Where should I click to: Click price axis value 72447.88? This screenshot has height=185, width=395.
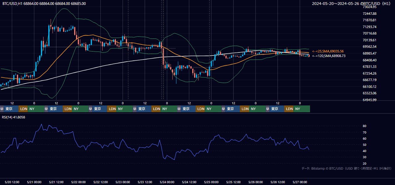point(369,14)
